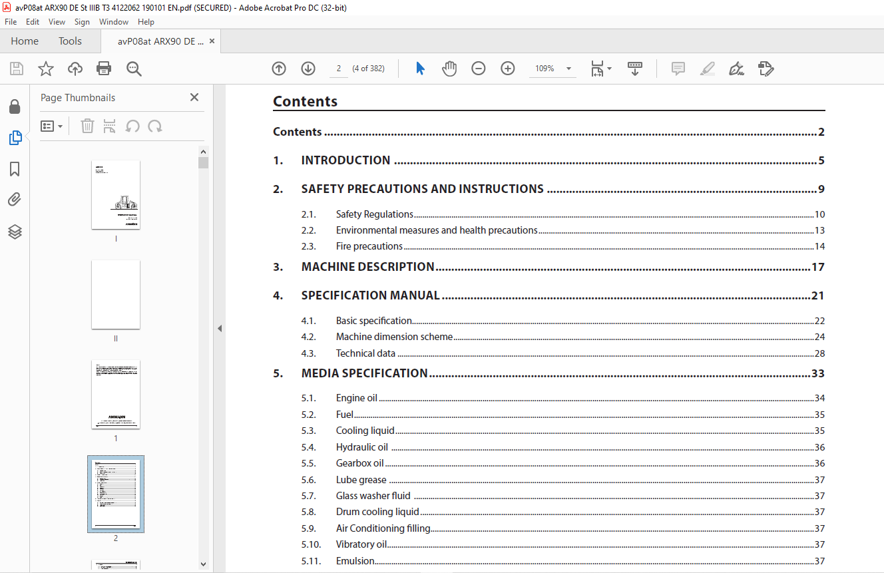
Task: Select blank page II thumbnail
Action: (x=116, y=294)
